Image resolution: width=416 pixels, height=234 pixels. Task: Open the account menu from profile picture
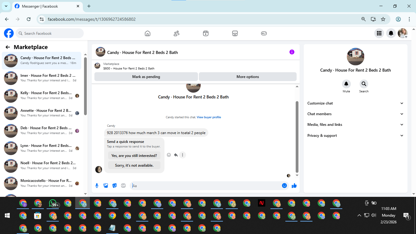pyautogui.click(x=403, y=33)
